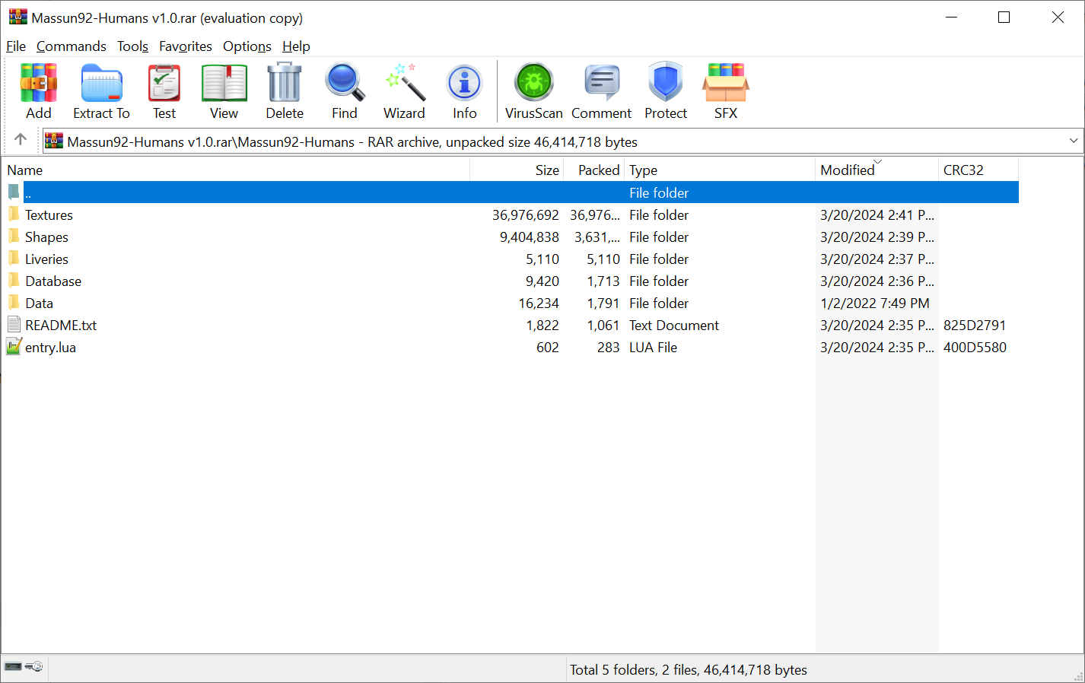The width and height of the screenshot is (1085, 683).
Task: Click the status bar drive icon
Action: click(x=14, y=667)
